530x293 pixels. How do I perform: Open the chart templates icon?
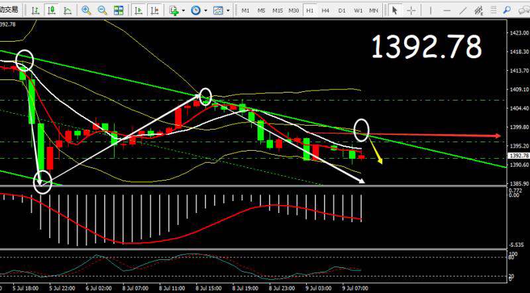pyautogui.click(x=219, y=11)
